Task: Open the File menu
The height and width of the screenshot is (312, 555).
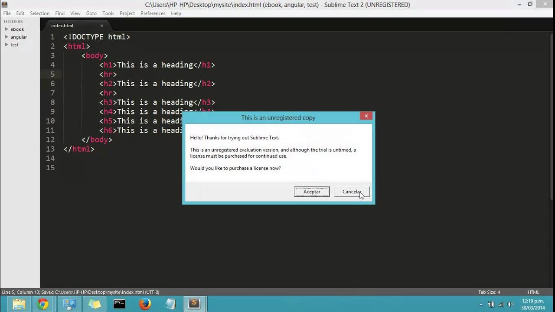Action: click(7, 13)
